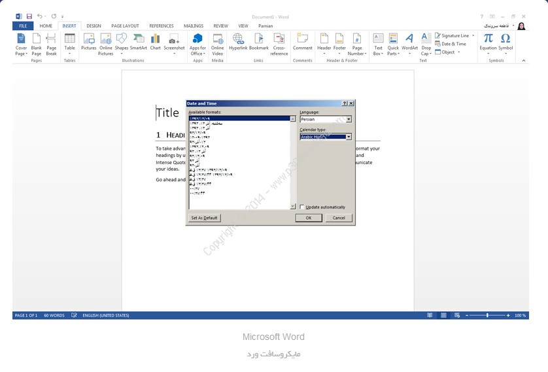Enable Update automatically checkbox
Viewport: 548px width, 372px height.
pos(302,207)
